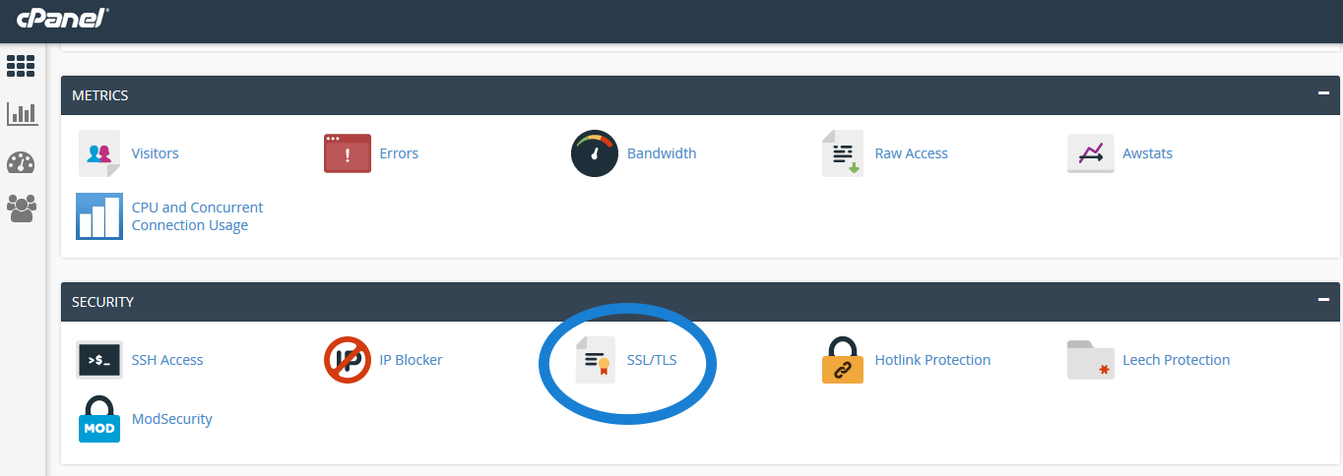The width and height of the screenshot is (1343, 476).
Task: Open the Errors link
Action: point(400,153)
